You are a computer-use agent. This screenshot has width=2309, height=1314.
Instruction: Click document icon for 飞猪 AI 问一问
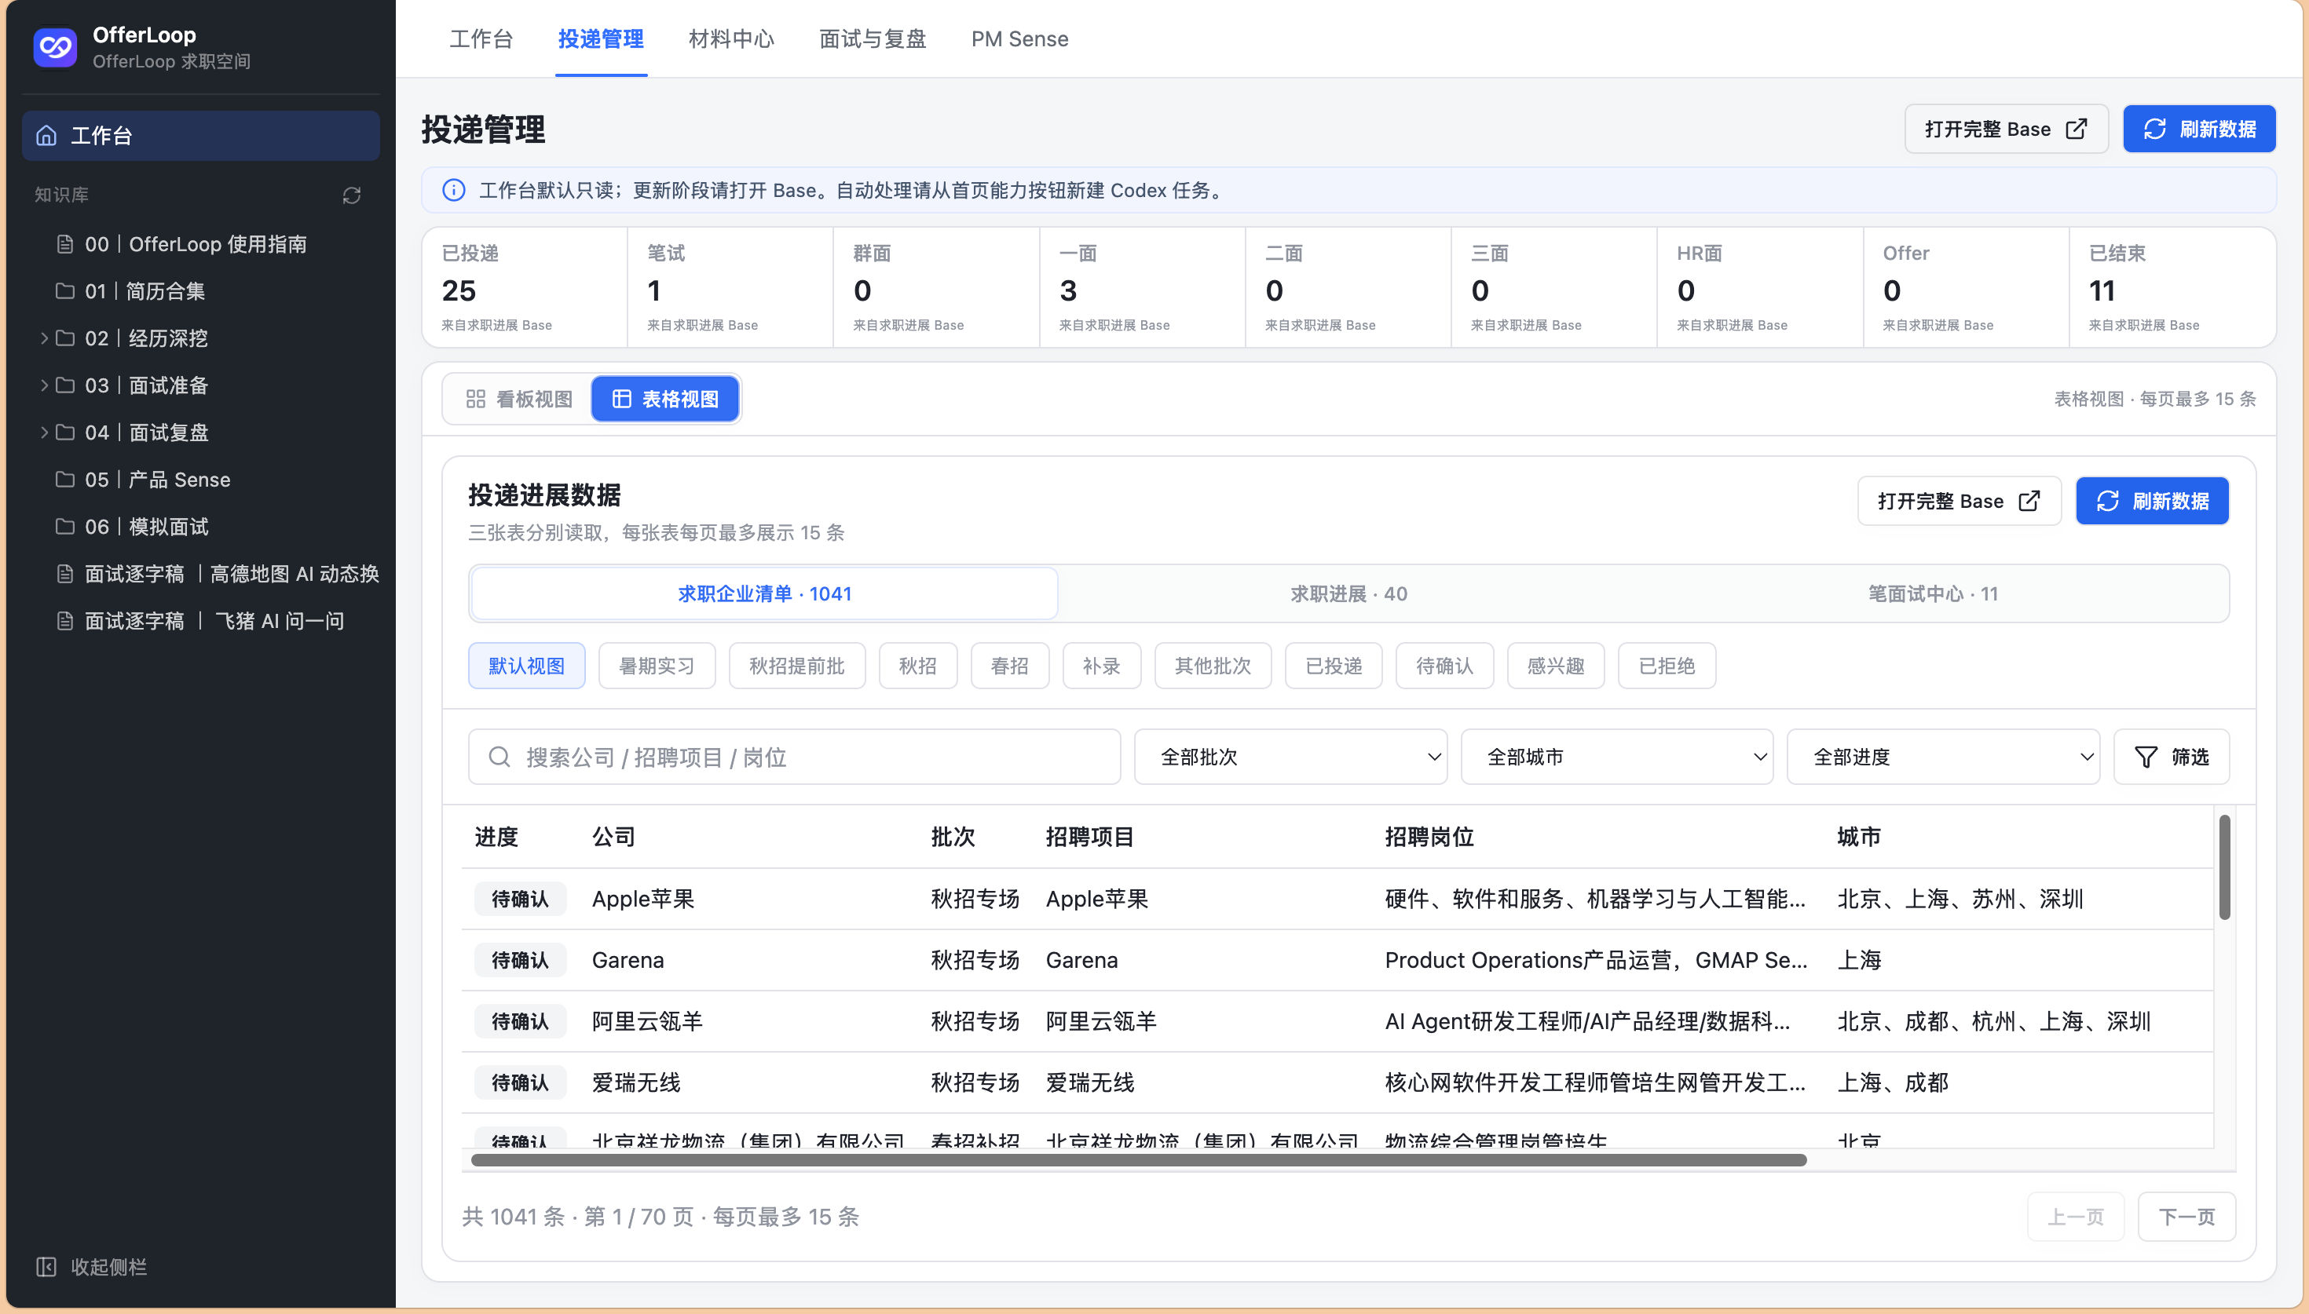(65, 621)
